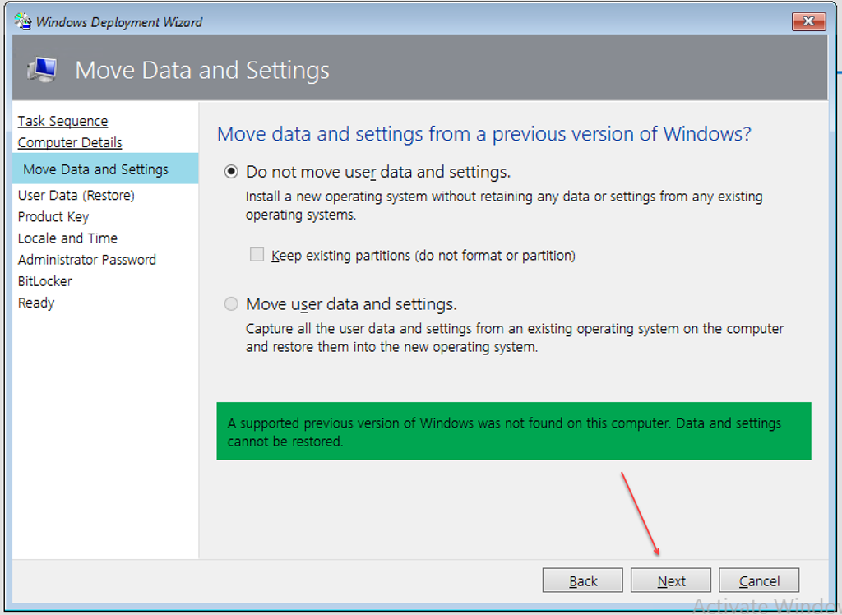Select 'Do not move user data and settings'
Image resolution: width=842 pixels, height=615 pixels.
232,172
